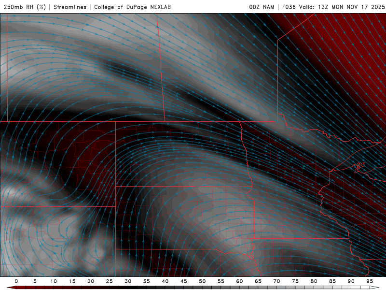Click the colorbar value label "45"
386x290 pixels.
[x=184, y=281]
